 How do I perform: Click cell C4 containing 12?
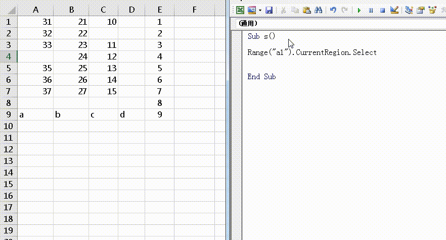tap(103, 56)
